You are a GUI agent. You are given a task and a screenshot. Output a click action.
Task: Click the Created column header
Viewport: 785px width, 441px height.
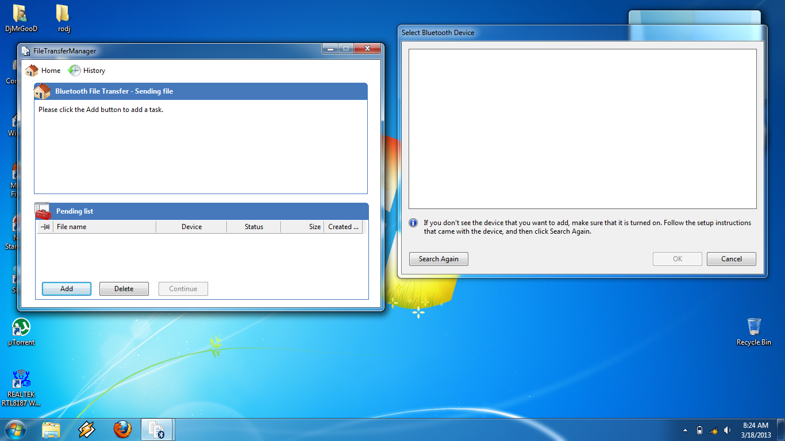[x=343, y=227]
